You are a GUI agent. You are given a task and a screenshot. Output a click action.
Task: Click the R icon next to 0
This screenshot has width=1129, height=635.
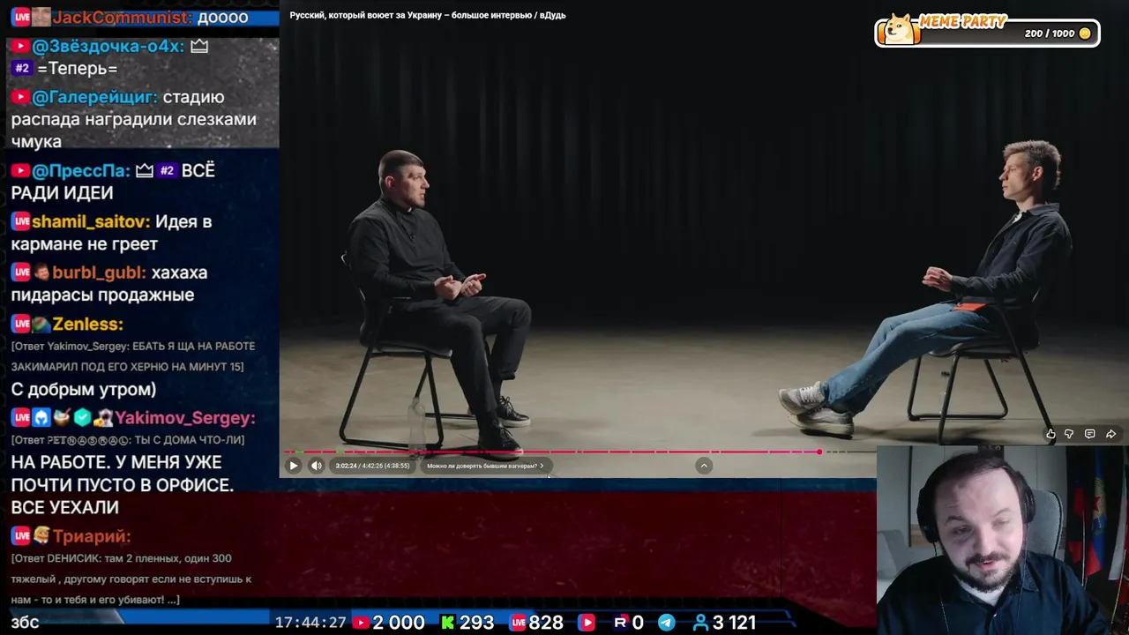620,623
